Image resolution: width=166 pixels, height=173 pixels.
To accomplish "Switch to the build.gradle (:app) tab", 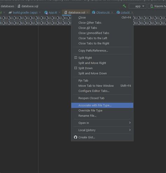I will pos(25,13).
